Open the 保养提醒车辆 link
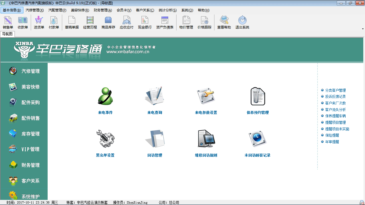This screenshot has height=205, width=365. [x=335, y=116]
